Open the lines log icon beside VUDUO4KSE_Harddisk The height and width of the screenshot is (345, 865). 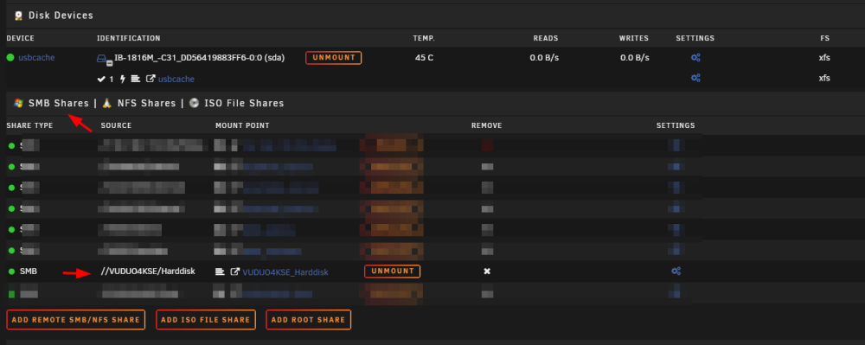pyautogui.click(x=220, y=272)
